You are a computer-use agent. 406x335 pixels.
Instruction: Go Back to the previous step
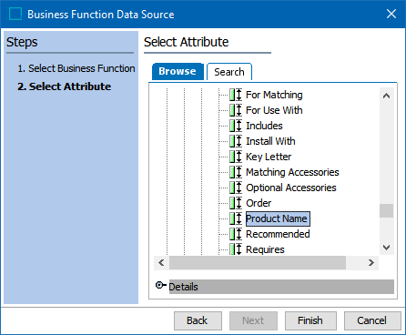click(198, 320)
